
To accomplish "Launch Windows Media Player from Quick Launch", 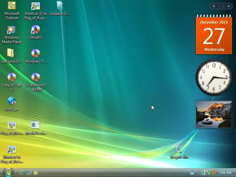I will (x=36, y=173).
